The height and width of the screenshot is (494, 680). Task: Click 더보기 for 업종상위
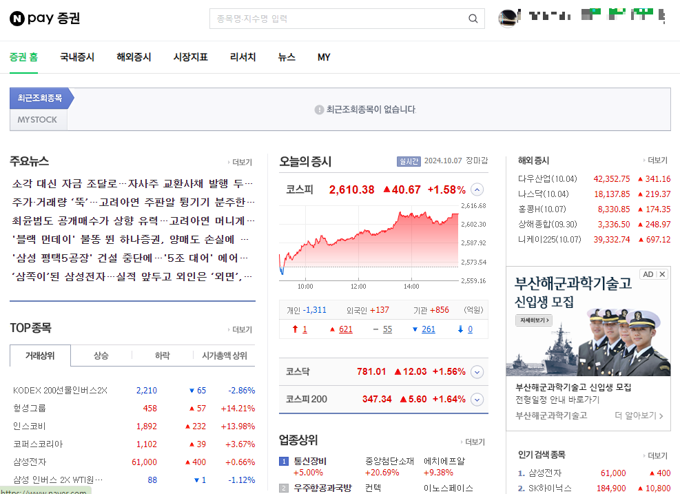click(x=473, y=442)
